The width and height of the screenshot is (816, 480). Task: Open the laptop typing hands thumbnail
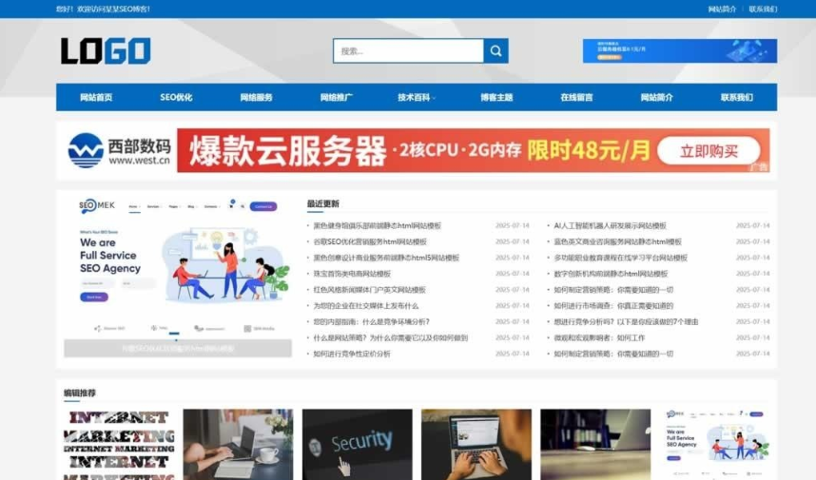476,444
